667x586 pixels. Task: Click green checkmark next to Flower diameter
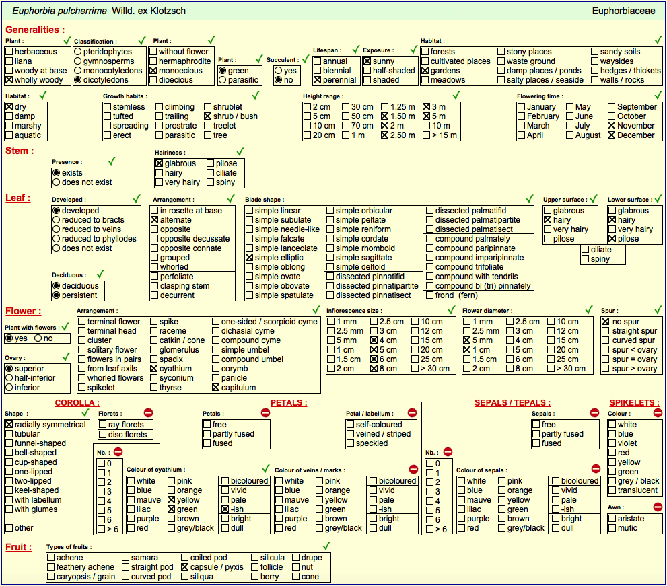(x=589, y=309)
